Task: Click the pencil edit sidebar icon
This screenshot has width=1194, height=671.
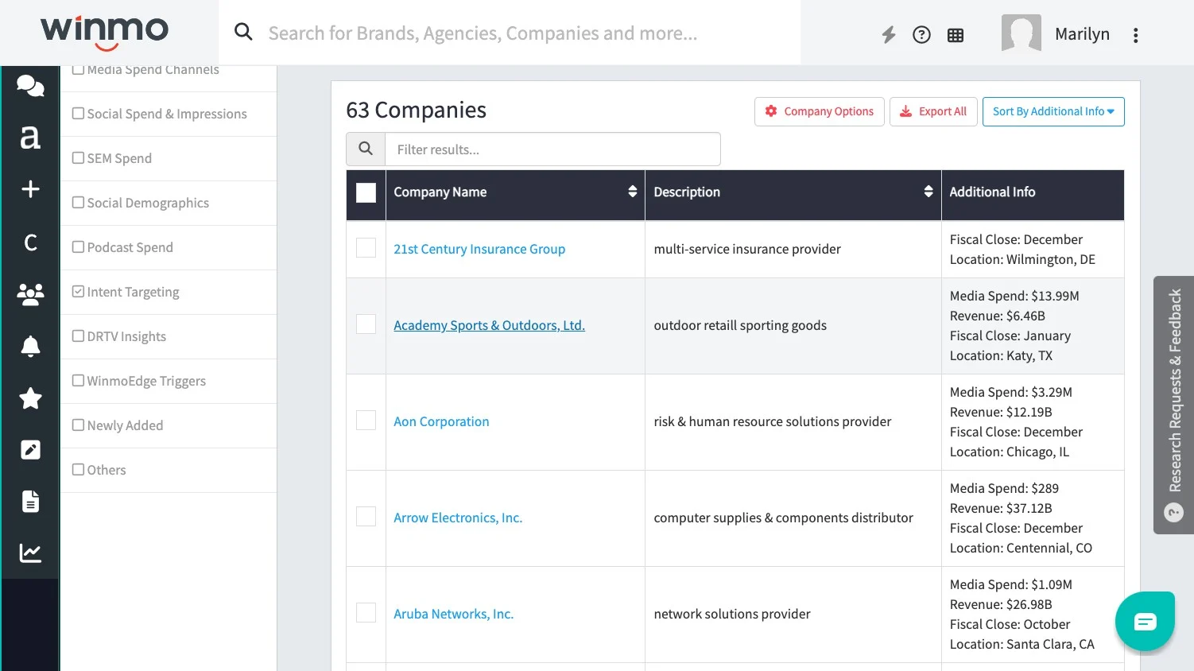Action: point(30,450)
